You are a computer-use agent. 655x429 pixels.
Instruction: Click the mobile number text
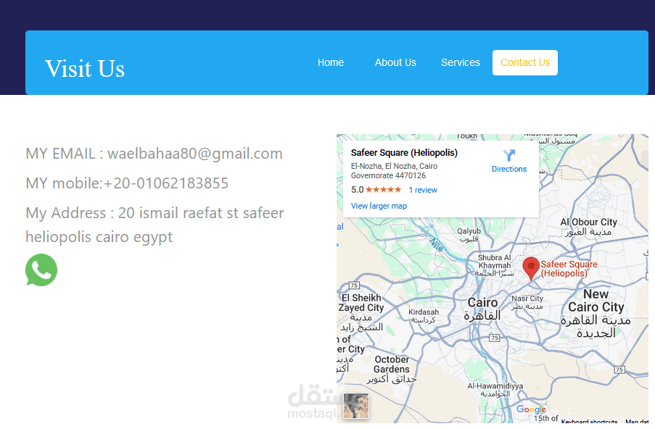click(166, 183)
